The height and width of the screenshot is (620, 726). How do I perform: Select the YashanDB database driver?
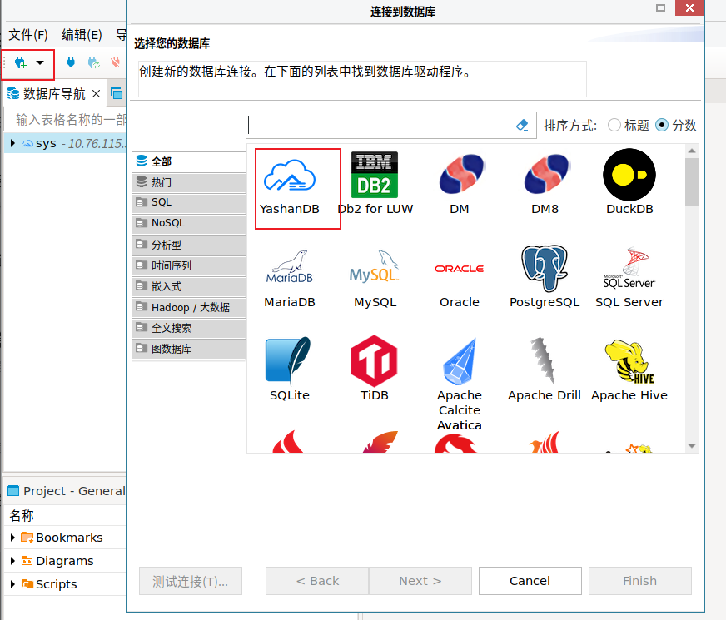point(290,187)
